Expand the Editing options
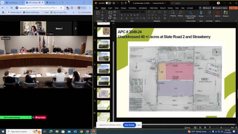The width and height of the screenshot is (238, 134). click(x=180, y=14)
